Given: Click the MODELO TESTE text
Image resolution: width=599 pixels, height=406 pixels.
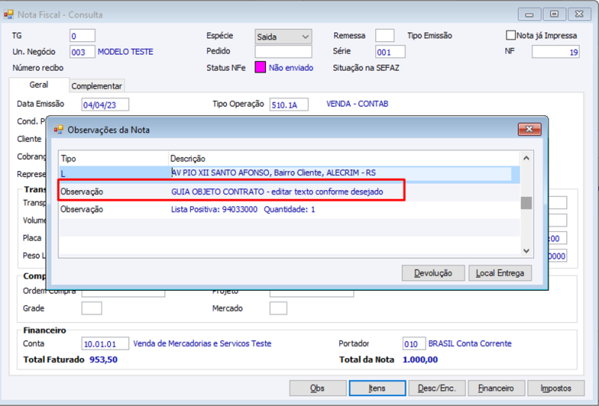Looking at the screenshot, I should pos(125,52).
